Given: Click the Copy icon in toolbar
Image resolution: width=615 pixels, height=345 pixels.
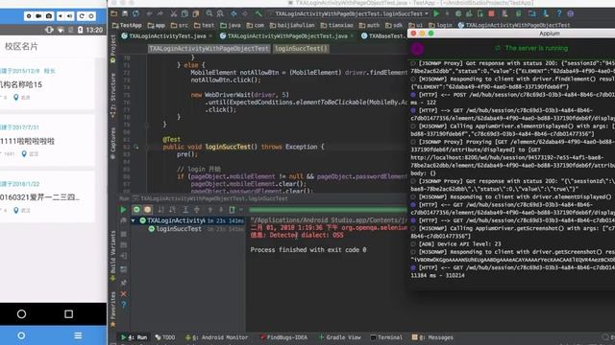Looking at the screenshot, I should pos(184,13).
